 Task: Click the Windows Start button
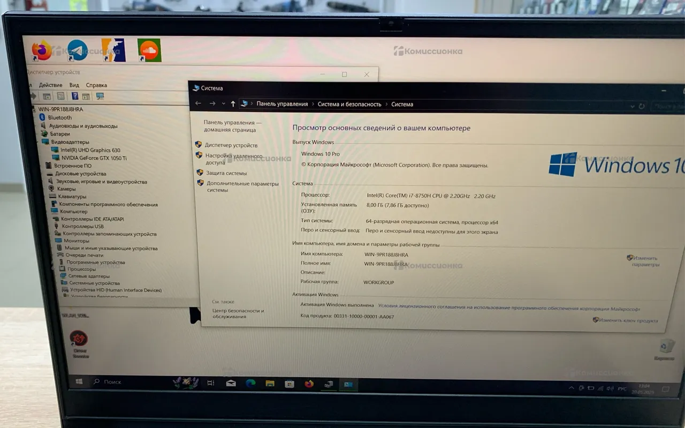(79, 381)
